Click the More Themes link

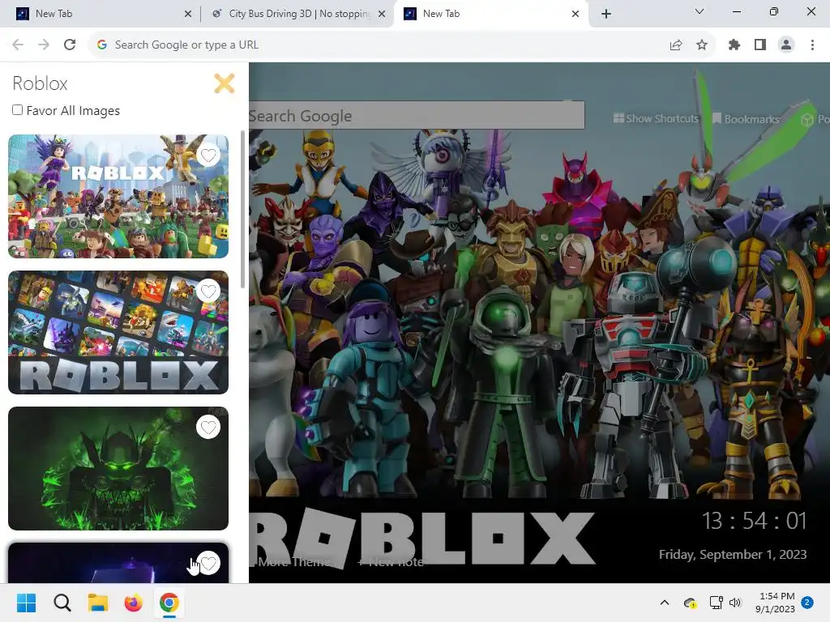point(296,562)
